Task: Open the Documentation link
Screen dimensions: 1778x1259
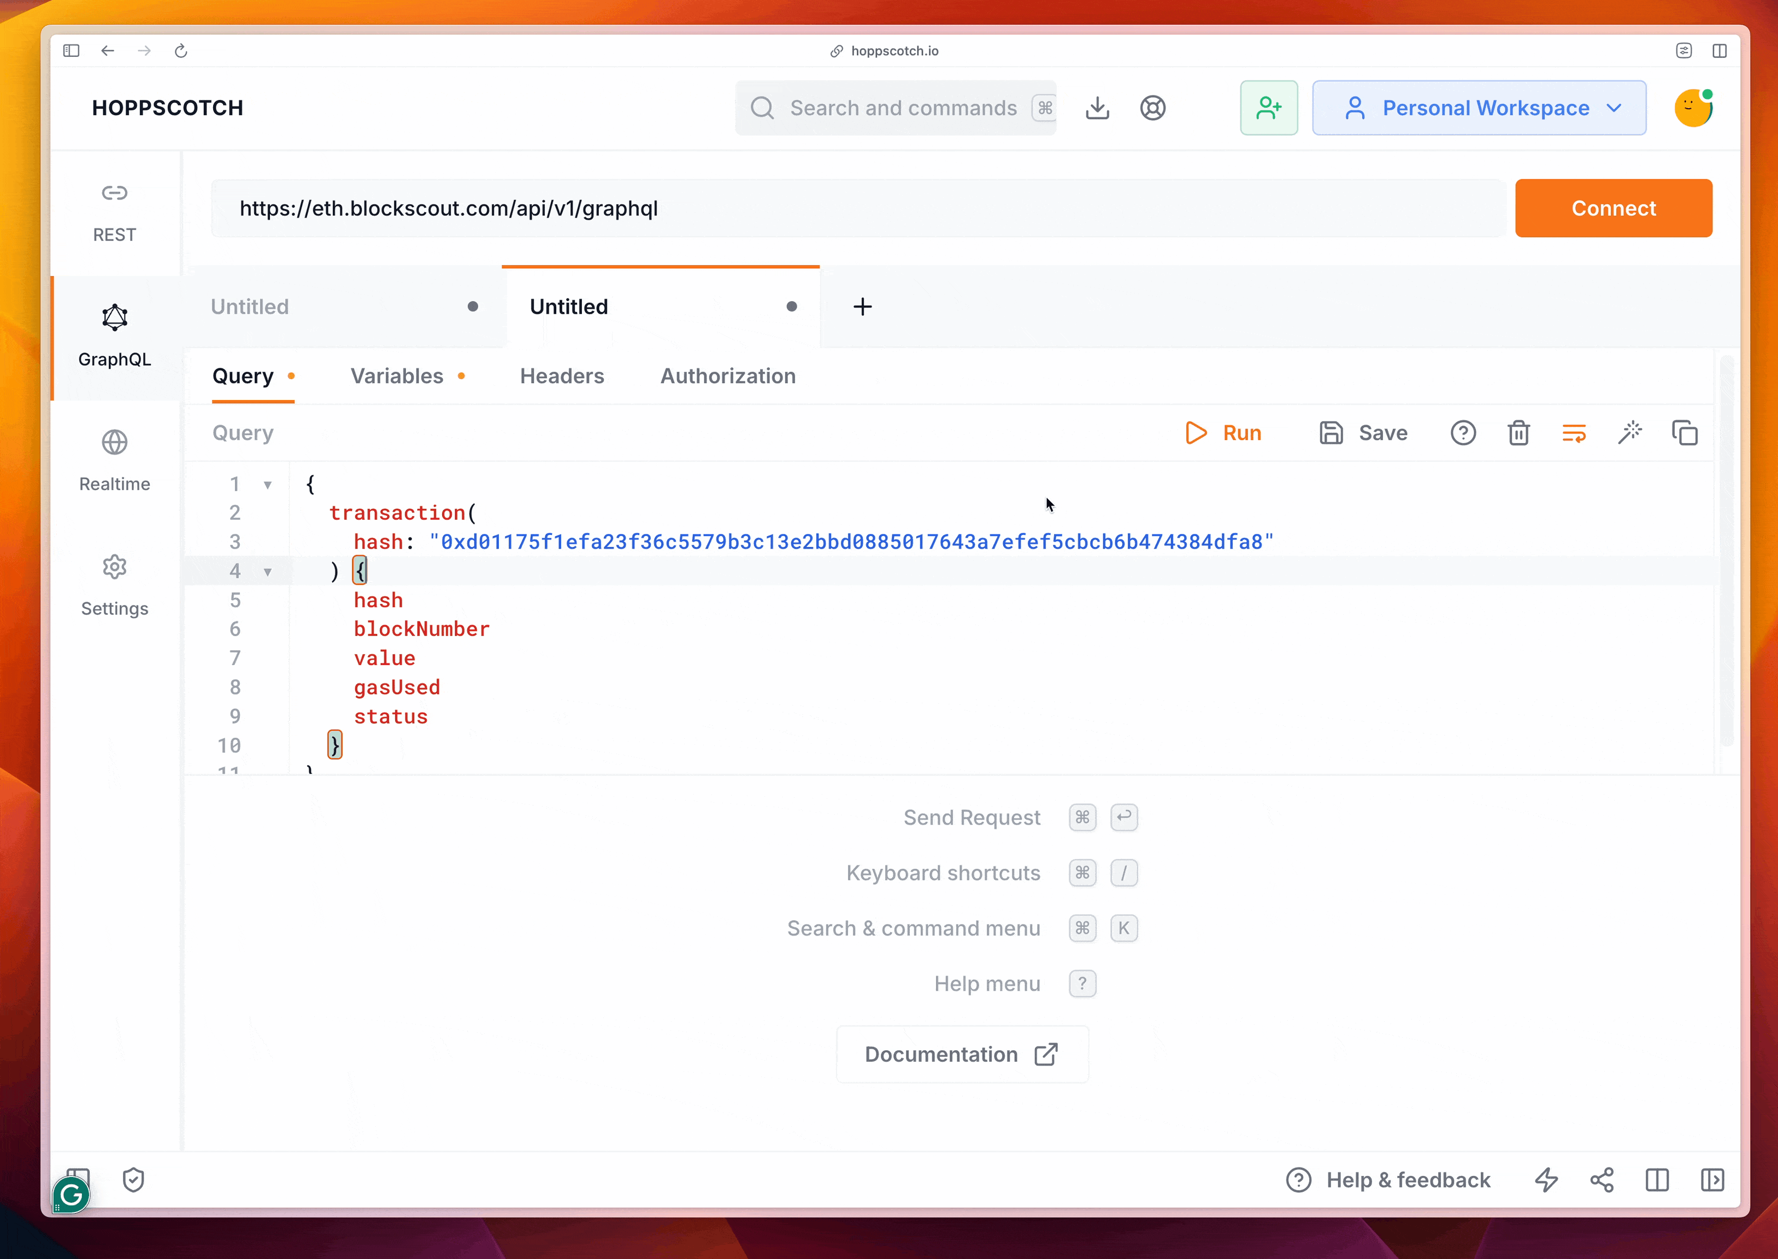Action: coord(962,1054)
